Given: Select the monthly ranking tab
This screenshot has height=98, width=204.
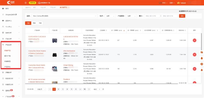Looking at the screenshot, I should pyautogui.click(x=40, y=23).
